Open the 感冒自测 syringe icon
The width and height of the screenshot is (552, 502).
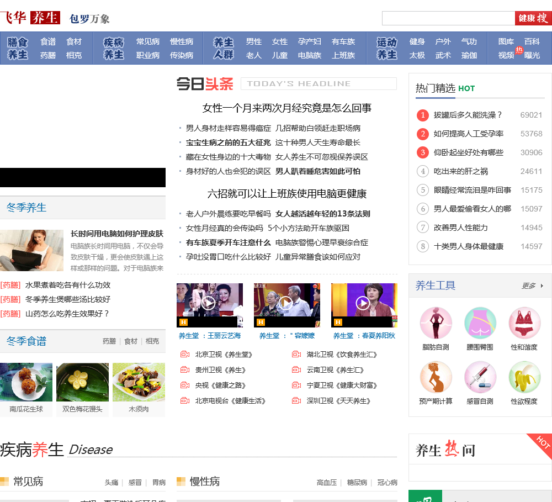click(x=480, y=377)
